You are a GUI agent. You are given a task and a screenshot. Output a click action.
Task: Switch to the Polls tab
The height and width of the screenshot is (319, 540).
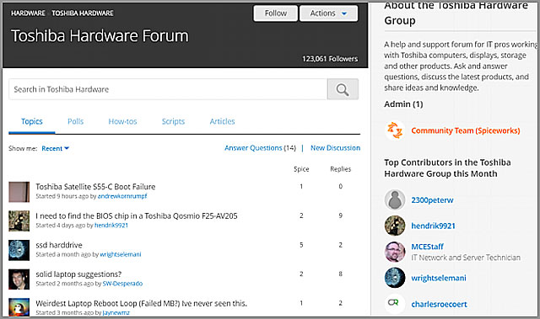click(75, 121)
